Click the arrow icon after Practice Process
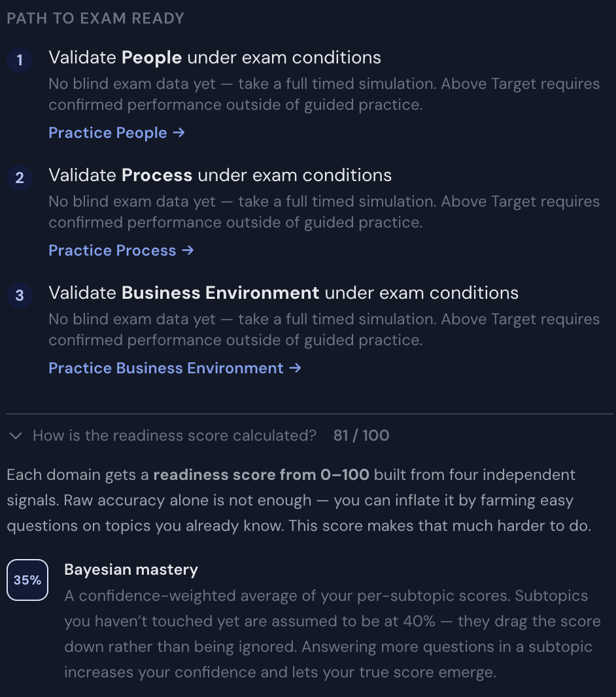Viewport: 616px width, 697px height. (188, 250)
